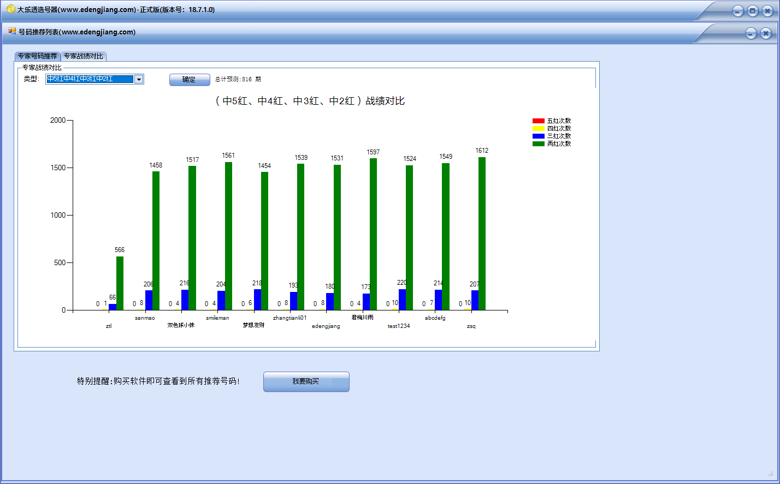Close the main 大乐透选号器 window
780x484 pixels.
click(767, 11)
